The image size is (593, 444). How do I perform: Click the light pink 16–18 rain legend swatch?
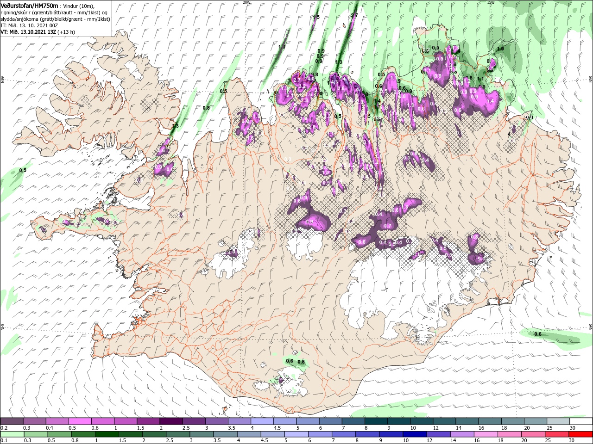tap(486, 434)
